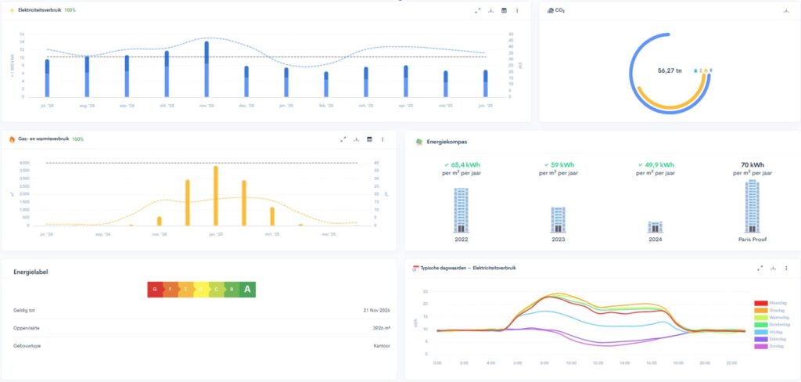The width and height of the screenshot is (801, 382).
Task: Toggle the Maandag series in the legend
Action: tap(770, 303)
